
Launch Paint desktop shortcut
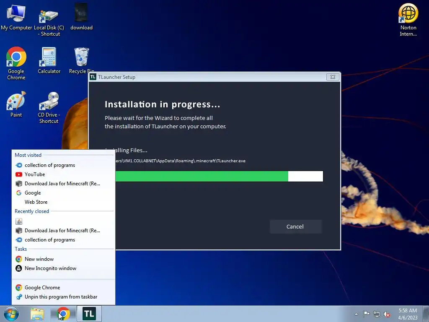pyautogui.click(x=16, y=104)
